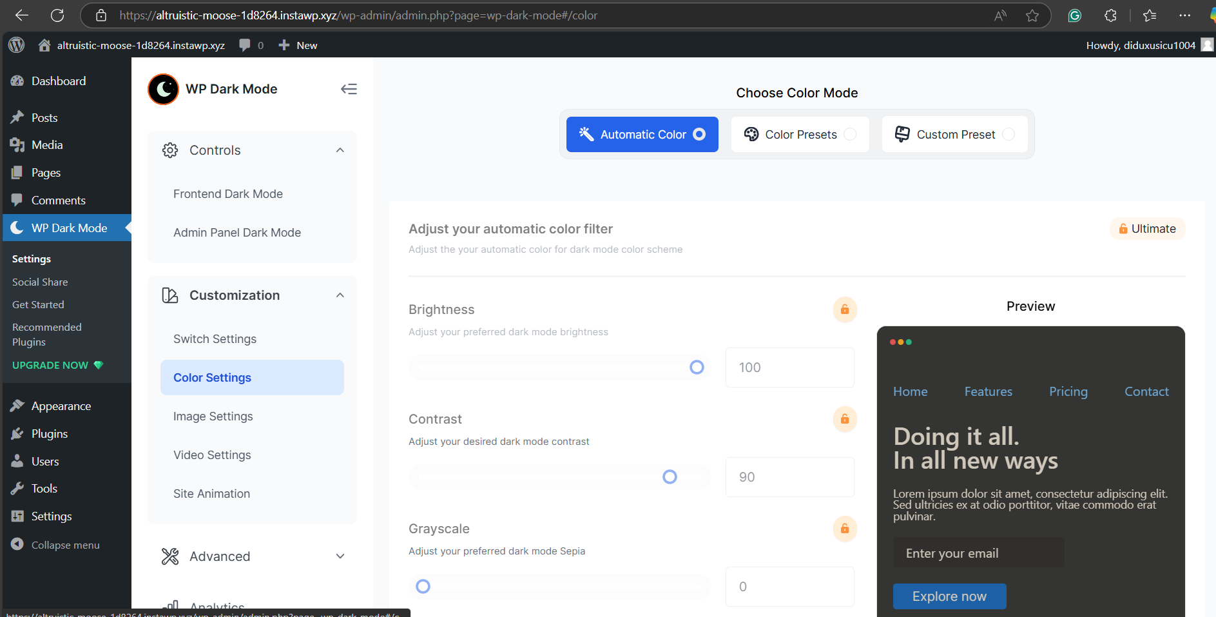
Task: Click the Ultimate badge
Action: click(x=1147, y=229)
